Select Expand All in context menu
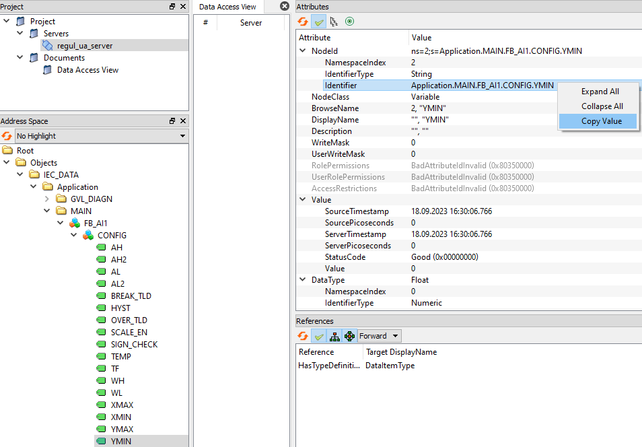The image size is (642, 447). tap(600, 92)
